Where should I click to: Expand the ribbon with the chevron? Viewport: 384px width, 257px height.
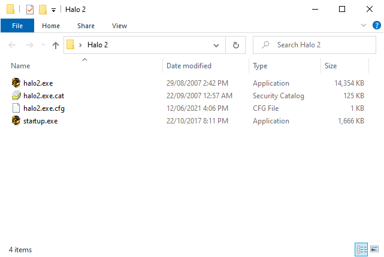(x=363, y=26)
